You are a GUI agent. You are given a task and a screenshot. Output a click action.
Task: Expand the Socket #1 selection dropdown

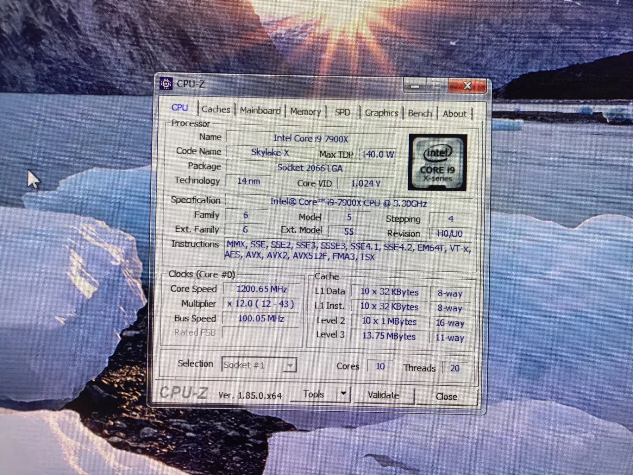coord(290,366)
